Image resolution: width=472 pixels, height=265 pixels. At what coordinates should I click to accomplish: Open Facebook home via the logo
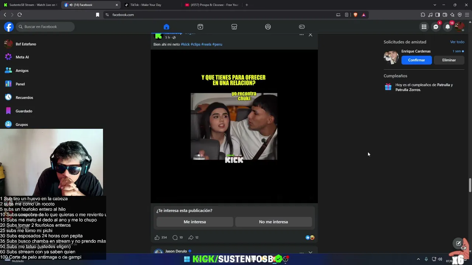[x=9, y=26]
